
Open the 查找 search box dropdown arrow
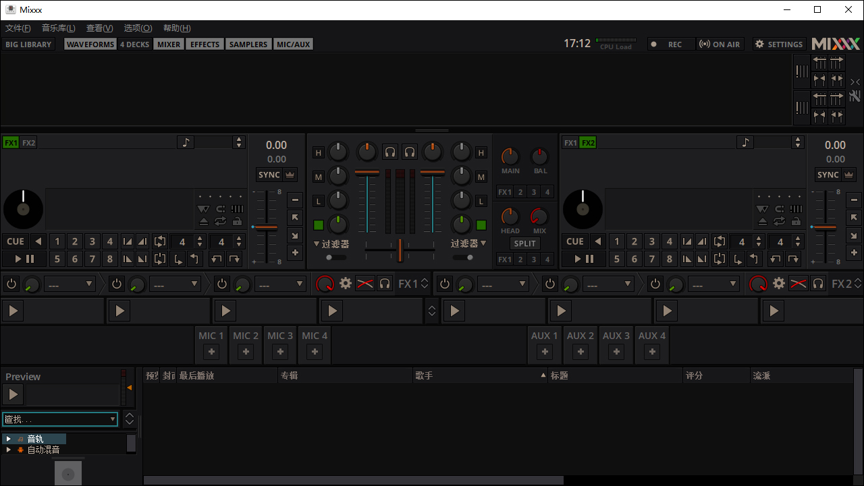(112, 419)
